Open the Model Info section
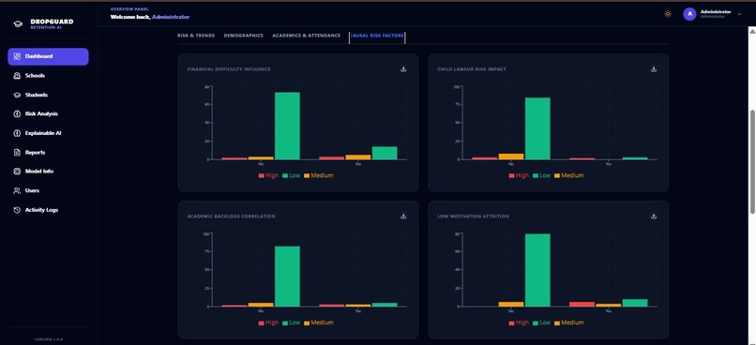Viewport: 756px width, 345px height. 48,171
